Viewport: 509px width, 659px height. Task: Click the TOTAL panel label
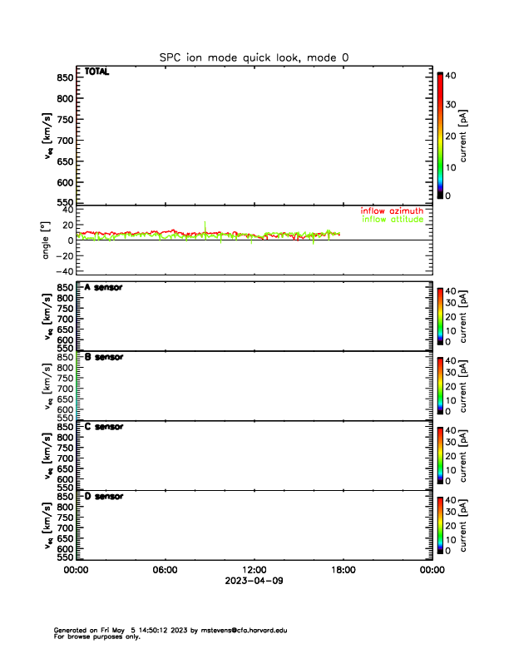point(96,72)
